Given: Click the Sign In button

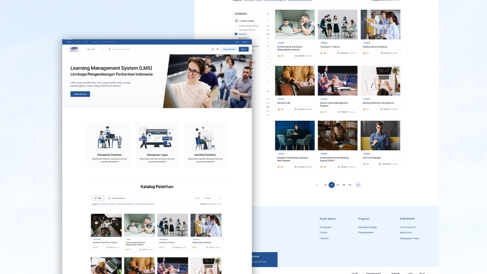Looking at the screenshot, I should [244, 49].
